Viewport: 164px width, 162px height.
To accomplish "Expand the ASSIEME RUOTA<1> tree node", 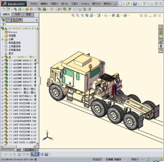I will (x=3, y=61).
